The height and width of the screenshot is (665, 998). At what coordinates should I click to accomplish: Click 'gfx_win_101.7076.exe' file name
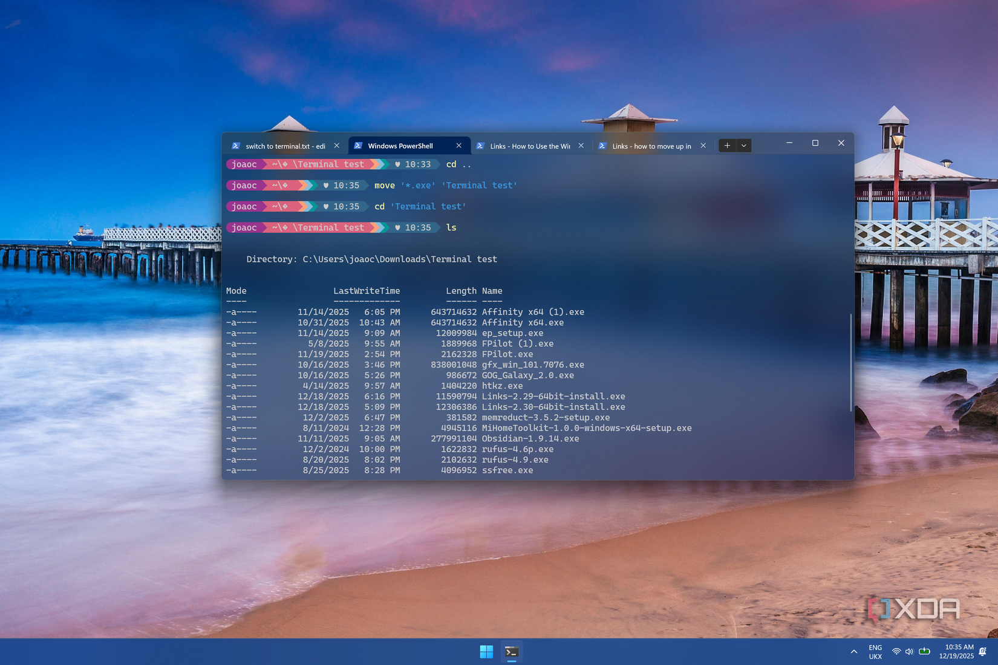[x=533, y=365]
